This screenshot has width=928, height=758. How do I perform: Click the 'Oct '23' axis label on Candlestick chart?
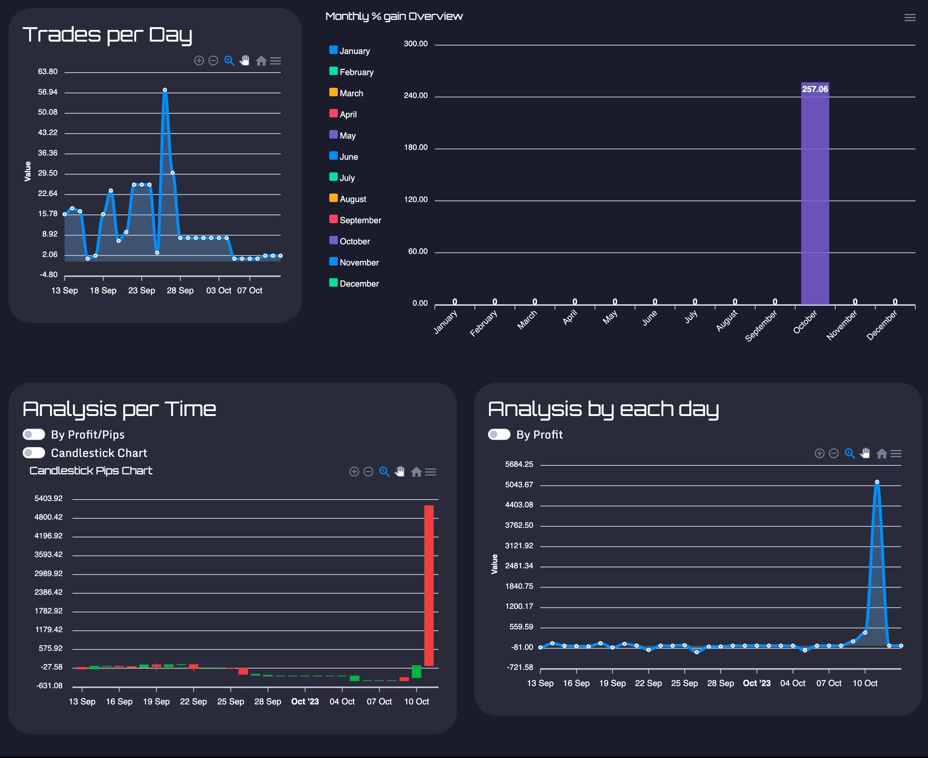click(x=305, y=701)
